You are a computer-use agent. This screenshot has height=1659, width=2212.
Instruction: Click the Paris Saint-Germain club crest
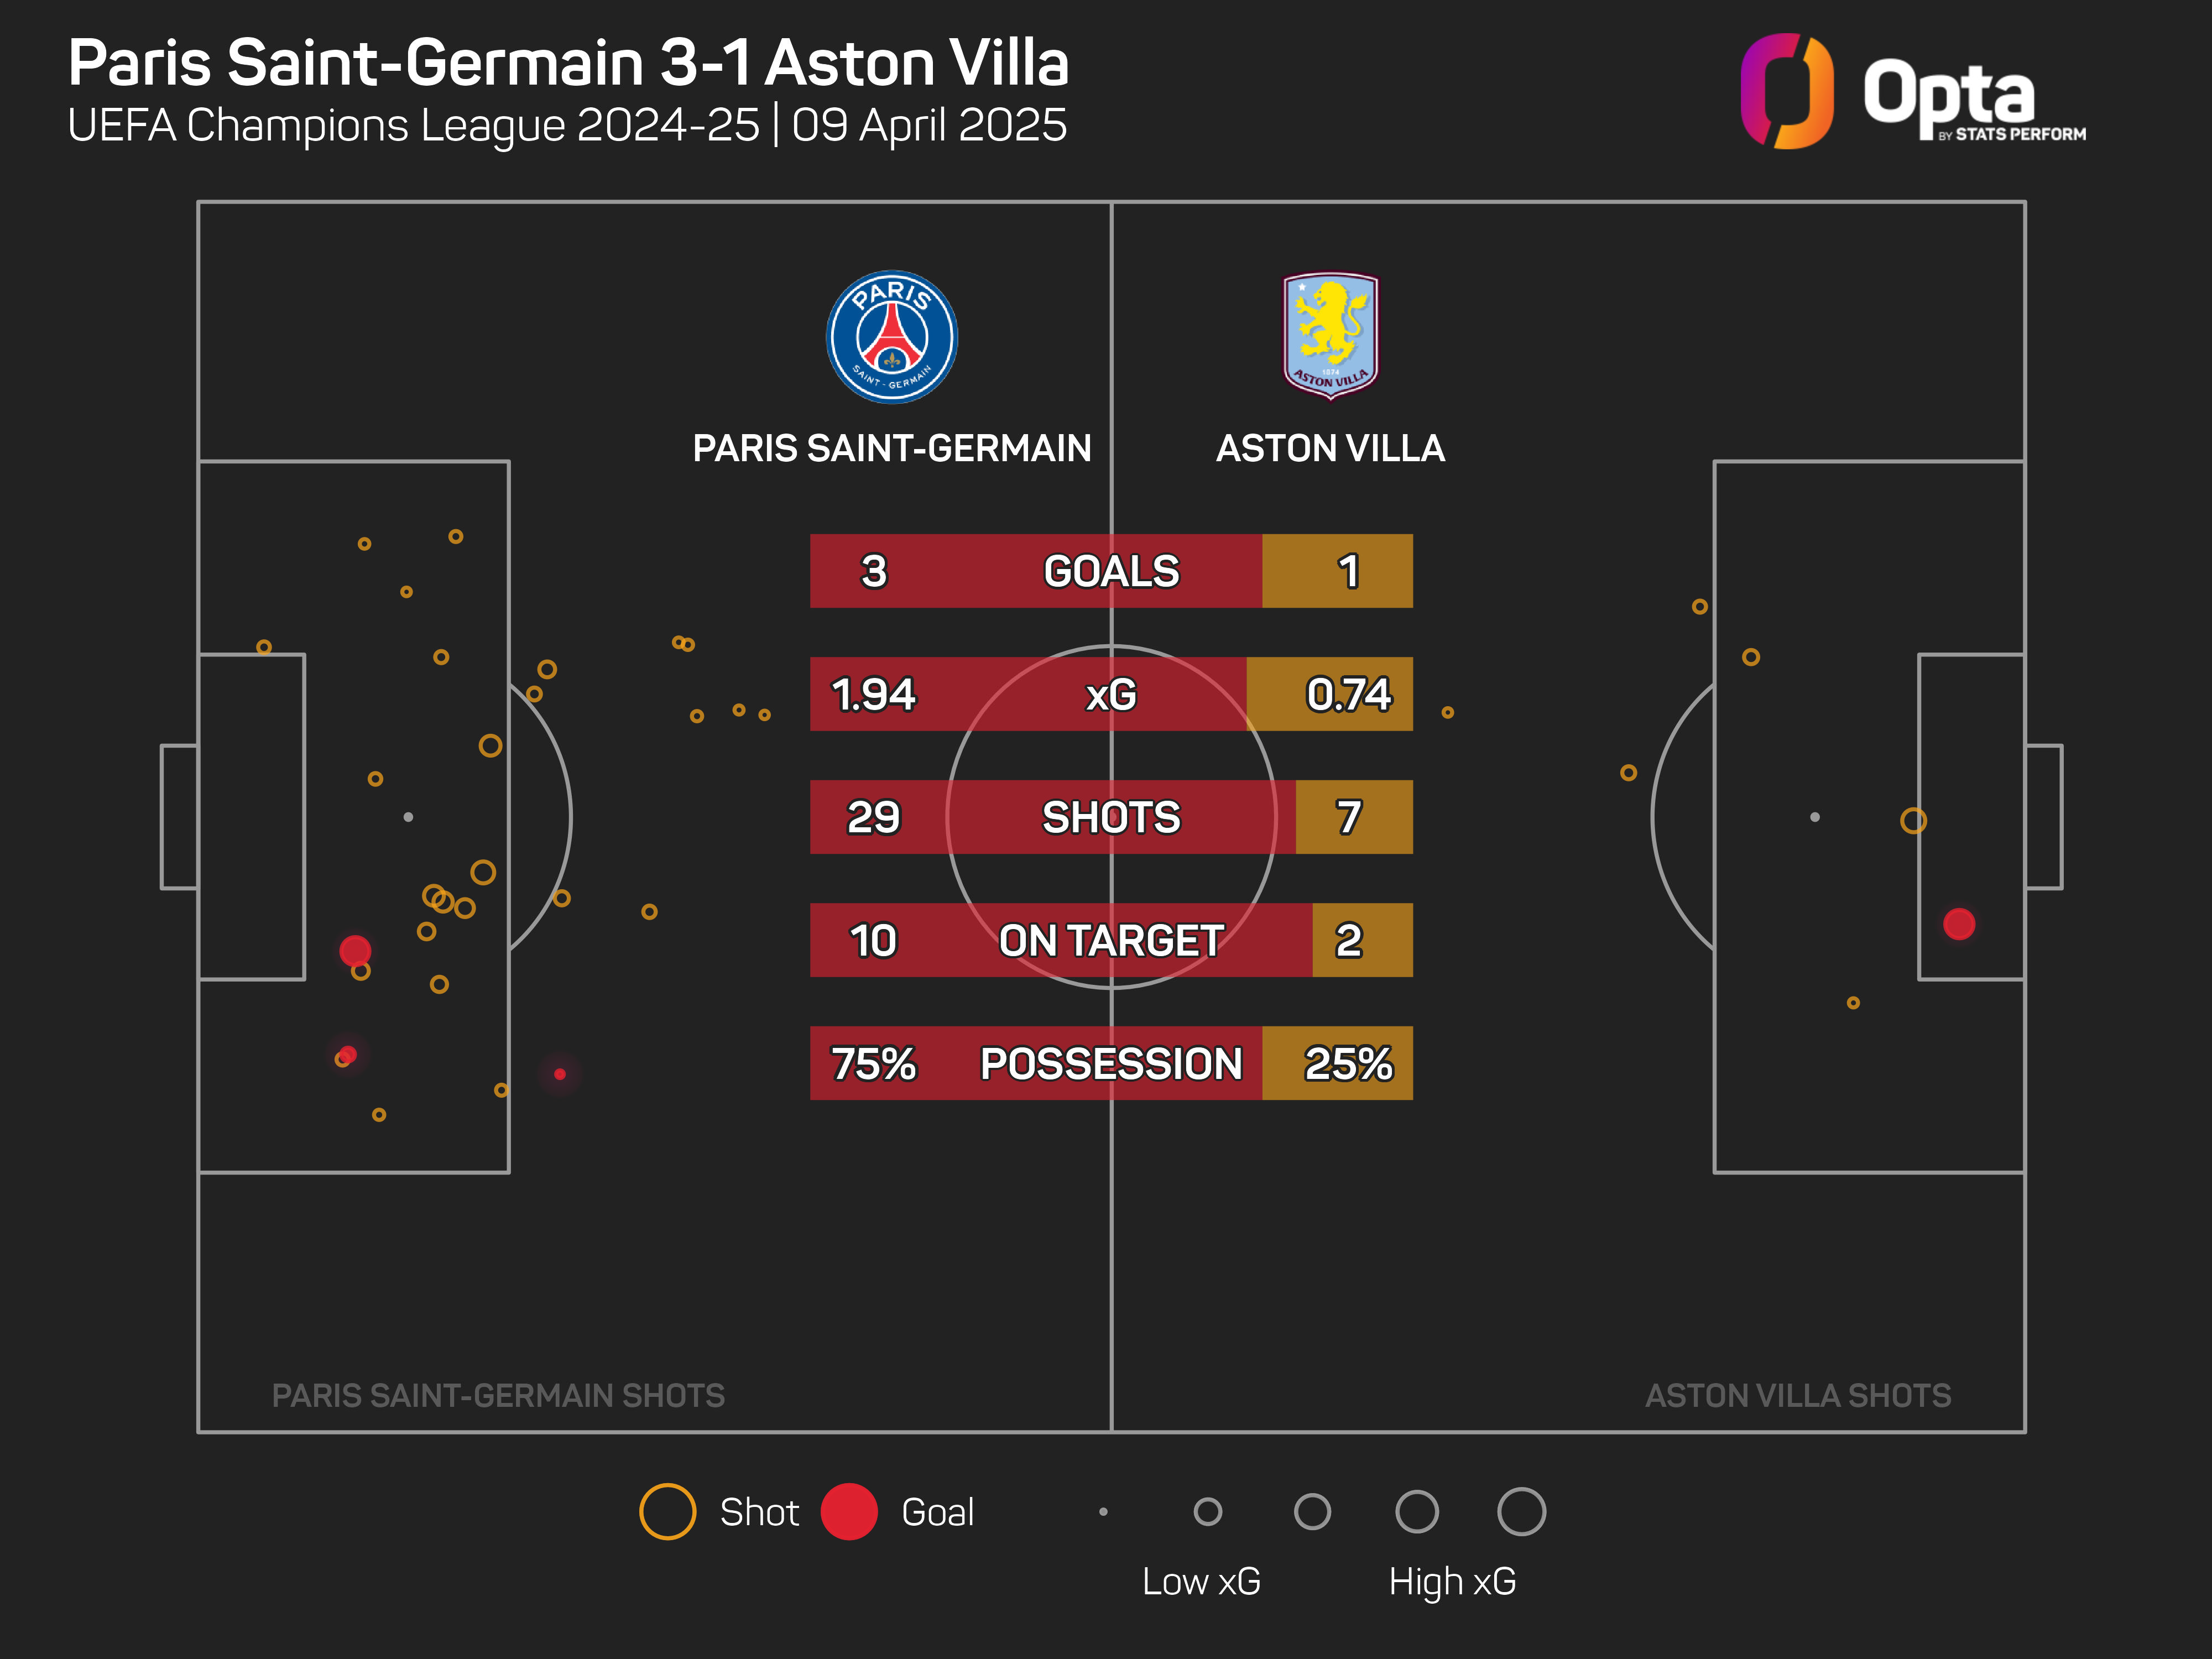891,337
